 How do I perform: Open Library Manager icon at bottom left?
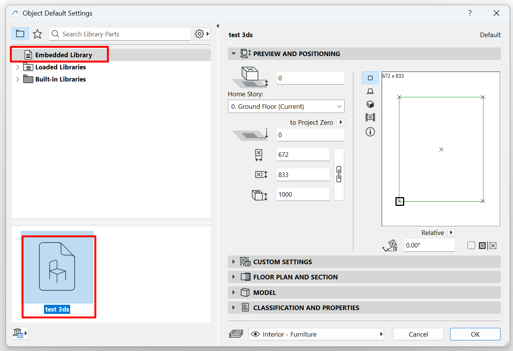point(20,333)
